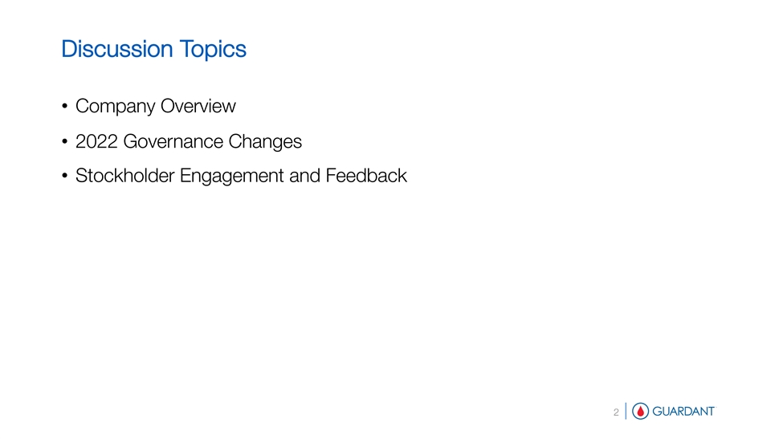Click the Guardant red droplet logo icon

click(x=641, y=412)
